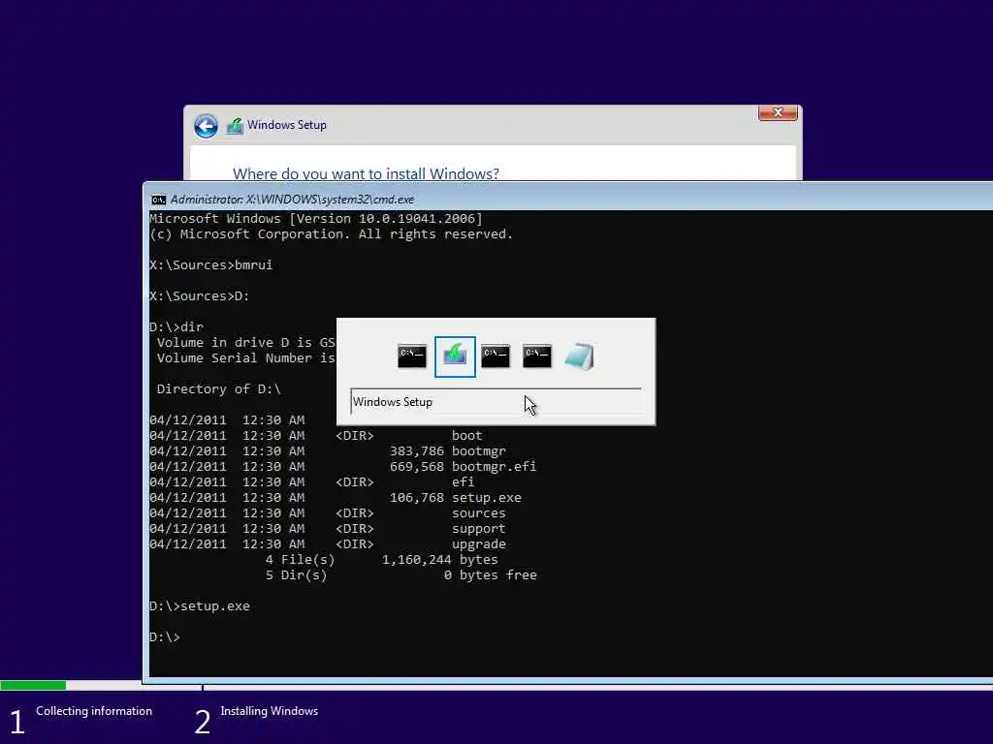The width and height of the screenshot is (993, 744).
Task: Click the Windows Setup title bar icon
Action: click(235, 125)
